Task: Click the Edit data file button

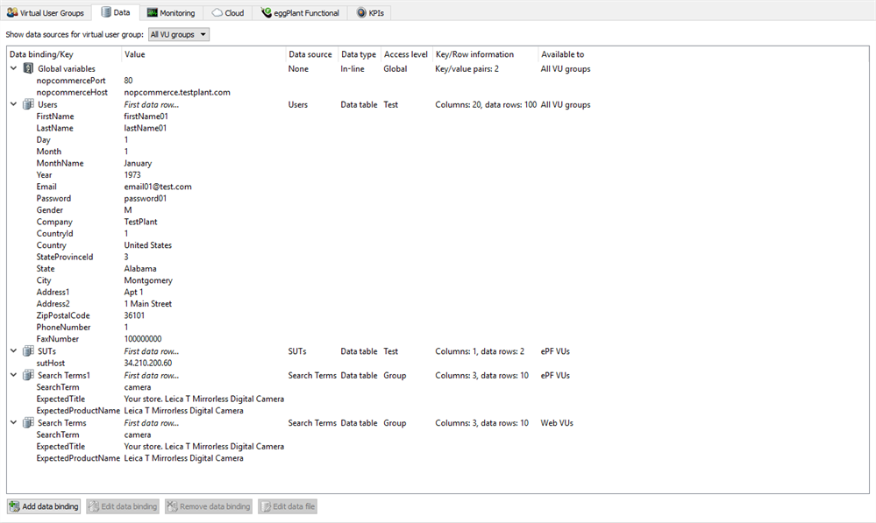Action: 287,506
